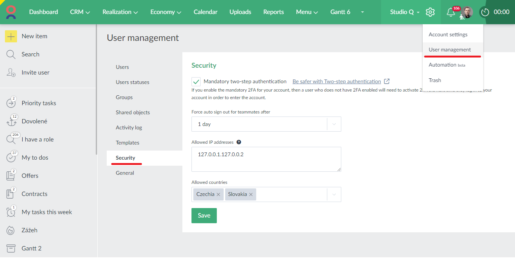The width and height of the screenshot is (515, 258).
Task: Open the Dovolené anchor icon
Action: click(11, 121)
